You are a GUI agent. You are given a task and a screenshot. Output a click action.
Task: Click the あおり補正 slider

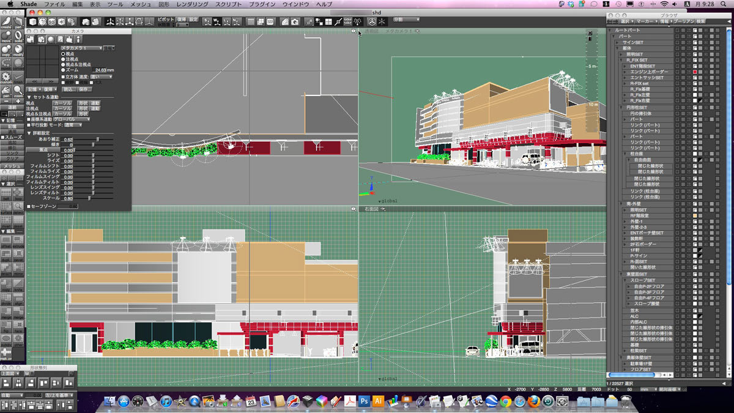coord(94,139)
